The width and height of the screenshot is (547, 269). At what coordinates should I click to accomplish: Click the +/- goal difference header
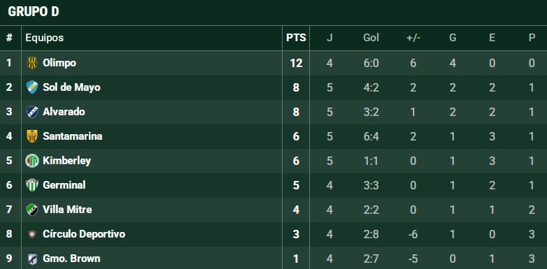coord(413,38)
